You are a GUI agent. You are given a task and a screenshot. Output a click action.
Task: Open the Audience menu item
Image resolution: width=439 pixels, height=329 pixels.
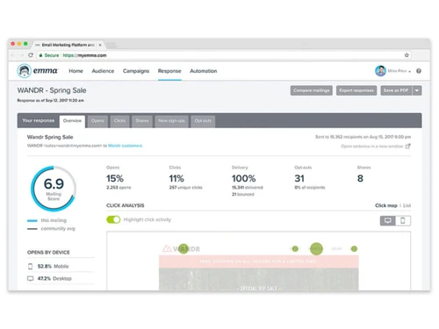pyautogui.click(x=103, y=71)
